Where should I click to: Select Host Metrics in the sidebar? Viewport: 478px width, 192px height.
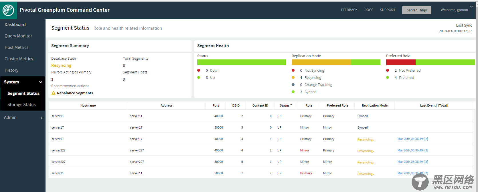17,47
